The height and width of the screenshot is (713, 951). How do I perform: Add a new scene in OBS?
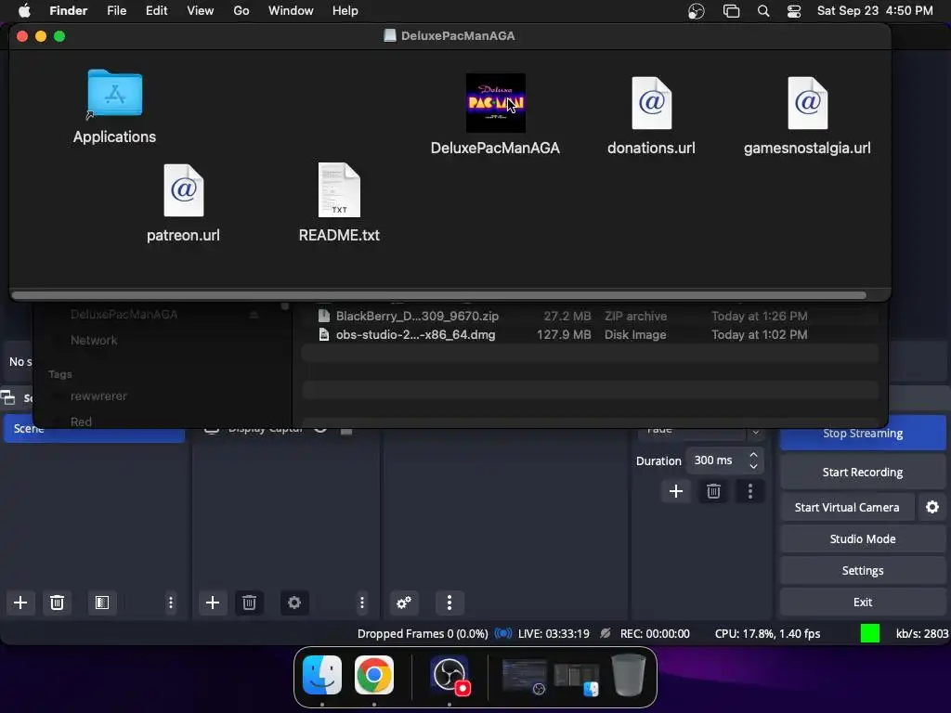20,603
